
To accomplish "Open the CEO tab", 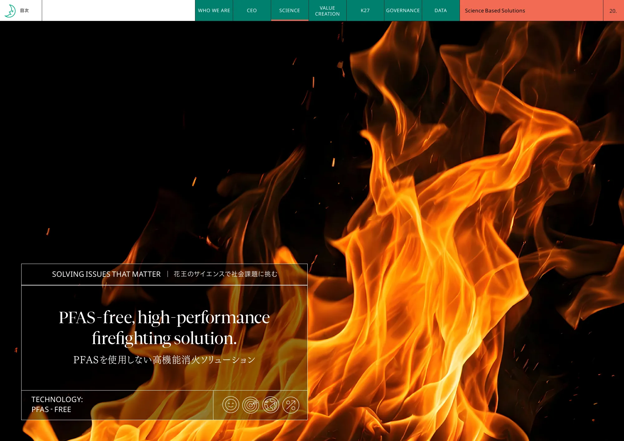I will [x=251, y=11].
